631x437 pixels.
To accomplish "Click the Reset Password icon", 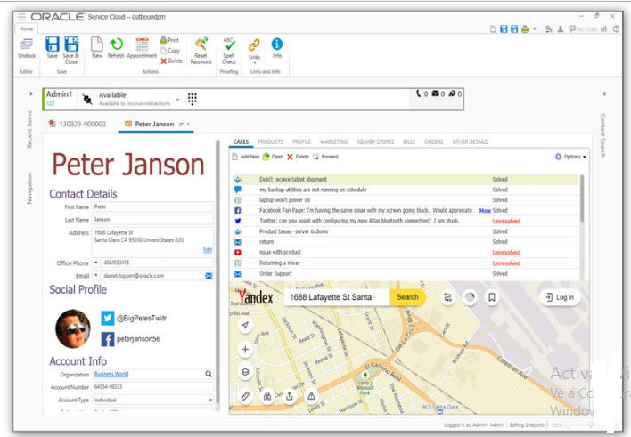I will coord(201,45).
